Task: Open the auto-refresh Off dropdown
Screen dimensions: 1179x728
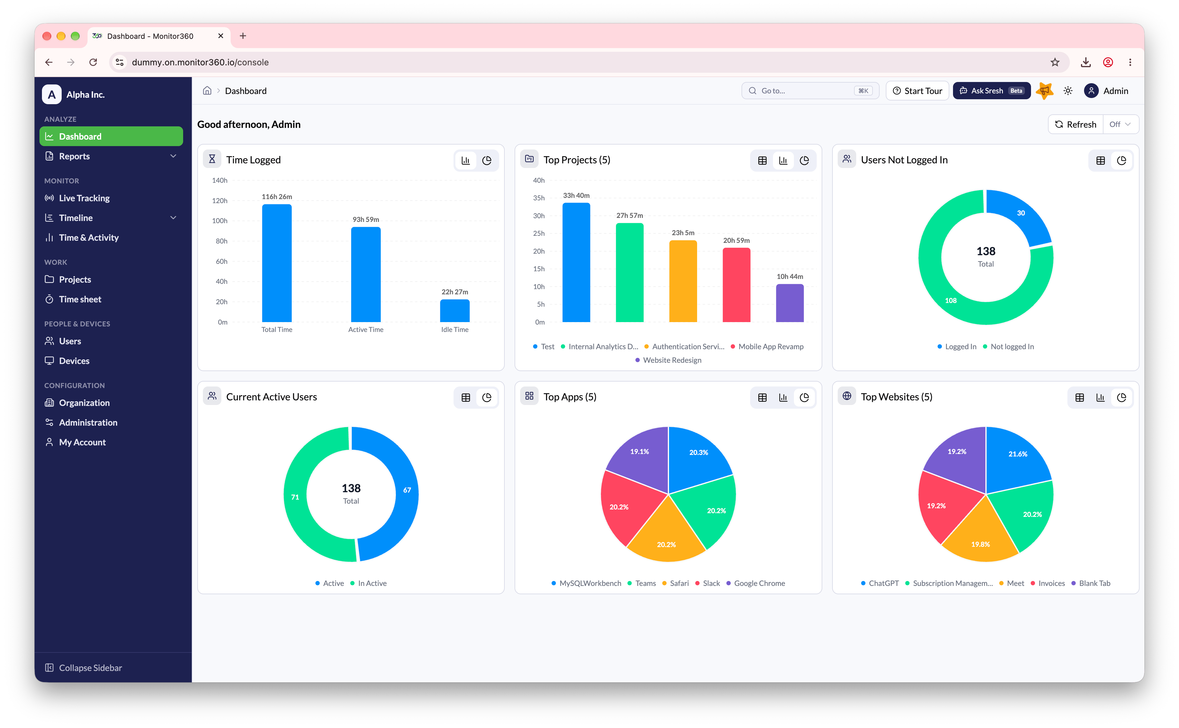Action: [x=1120, y=124]
